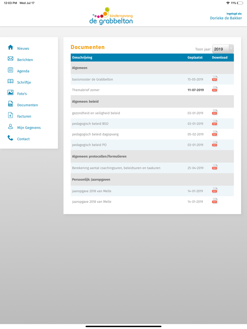The width and height of the screenshot is (247, 329).
Task: Click date 25-04-2019
Action: pyautogui.click(x=195, y=168)
